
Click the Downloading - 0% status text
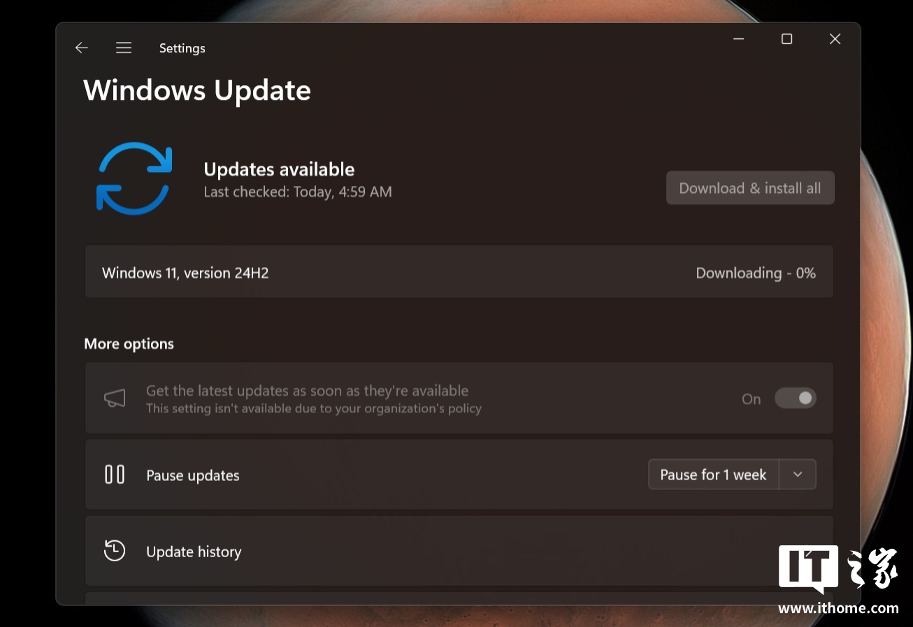click(756, 273)
